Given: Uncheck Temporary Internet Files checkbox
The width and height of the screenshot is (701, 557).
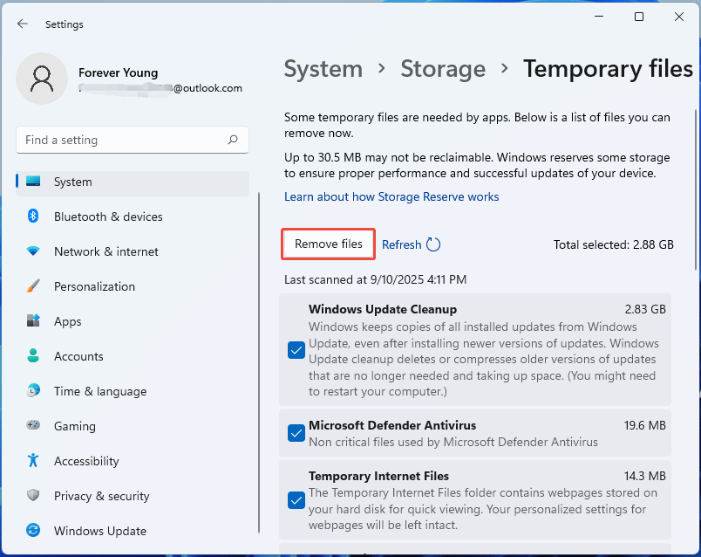Looking at the screenshot, I should 296,500.
